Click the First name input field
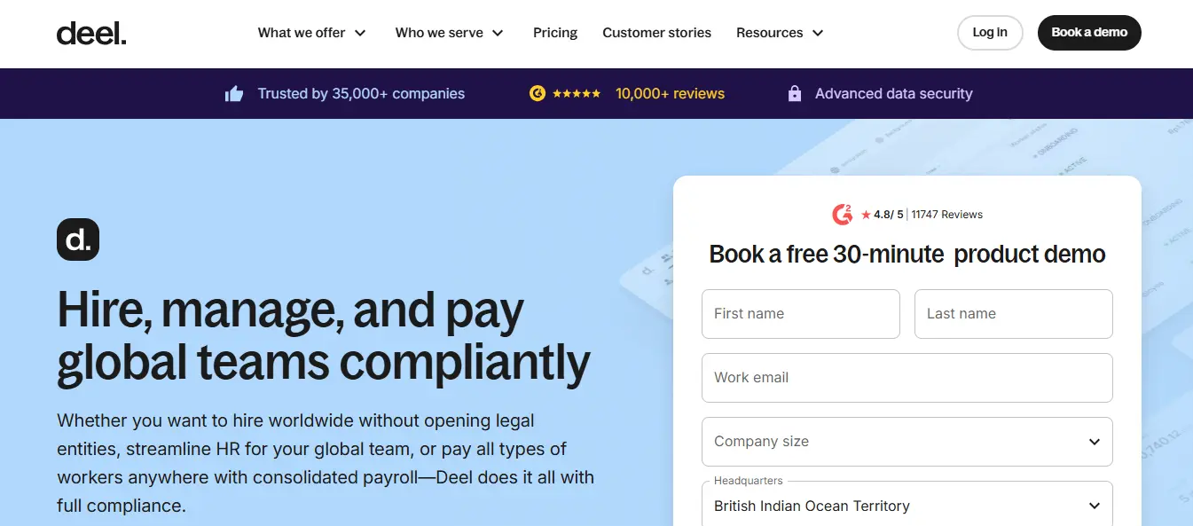The width and height of the screenshot is (1193, 526). [x=800, y=313]
